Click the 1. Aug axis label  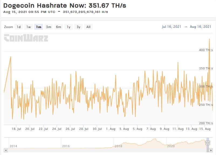click(111, 129)
